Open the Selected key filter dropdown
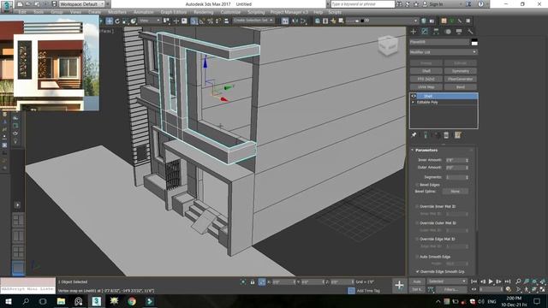Screen dimensions: 548x308 click(x=447, y=281)
